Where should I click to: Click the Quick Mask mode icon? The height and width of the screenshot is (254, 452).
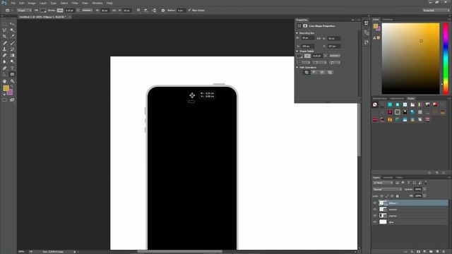coord(4,100)
